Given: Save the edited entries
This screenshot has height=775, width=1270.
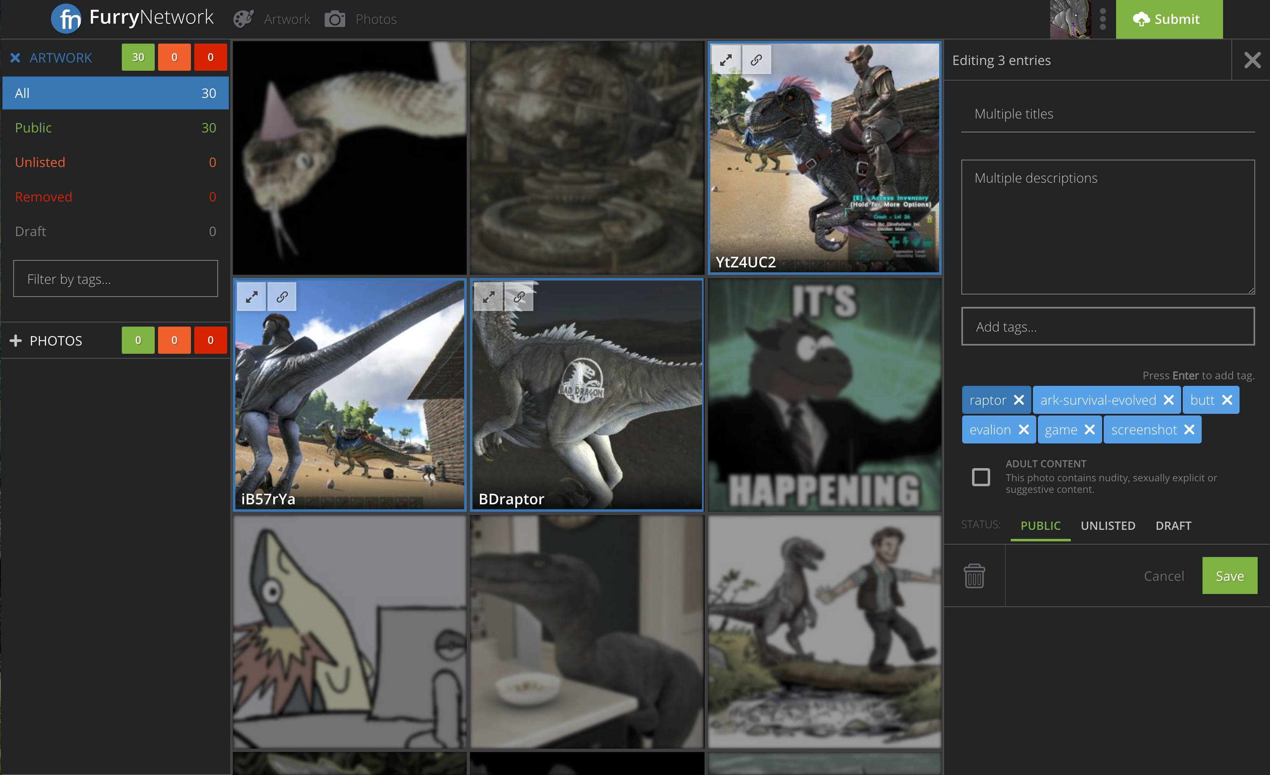Looking at the screenshot, I should (1229, 575).
